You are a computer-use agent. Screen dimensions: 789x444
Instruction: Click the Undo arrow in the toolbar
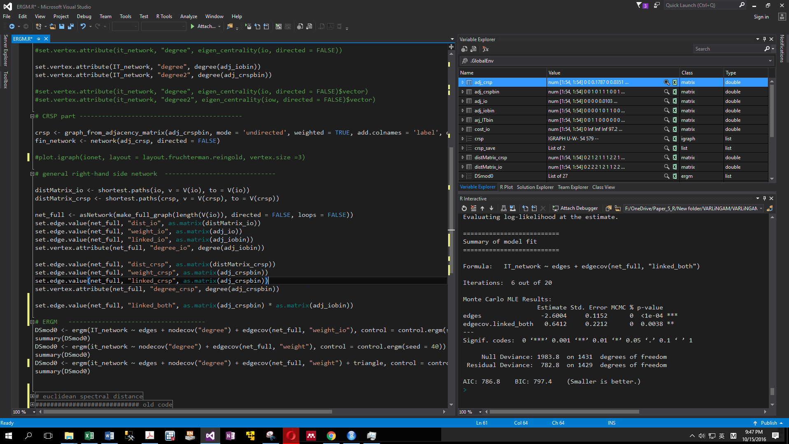(83, 26)
